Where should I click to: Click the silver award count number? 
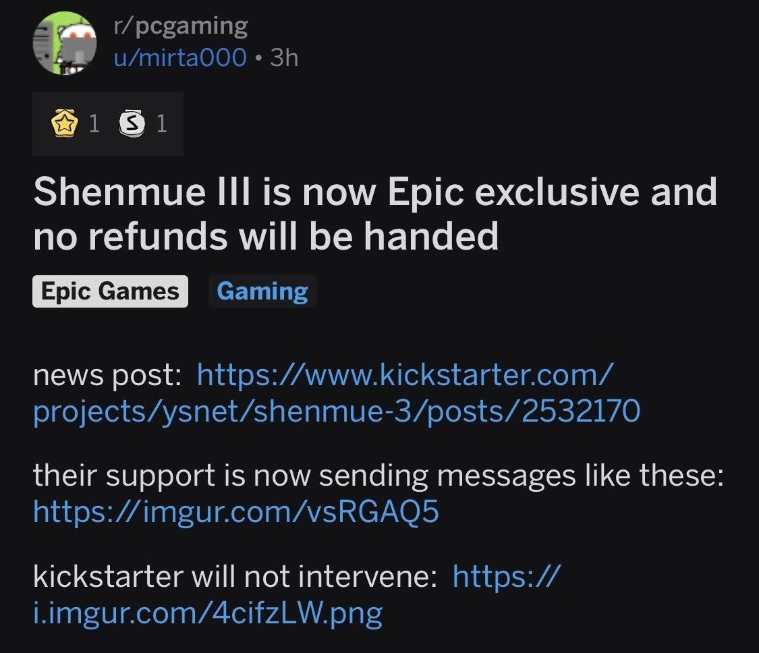coord(161,123)
